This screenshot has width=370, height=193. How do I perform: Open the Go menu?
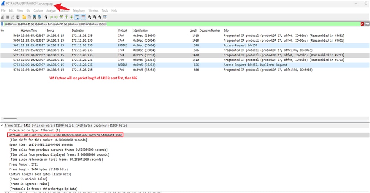coord(28,10)
